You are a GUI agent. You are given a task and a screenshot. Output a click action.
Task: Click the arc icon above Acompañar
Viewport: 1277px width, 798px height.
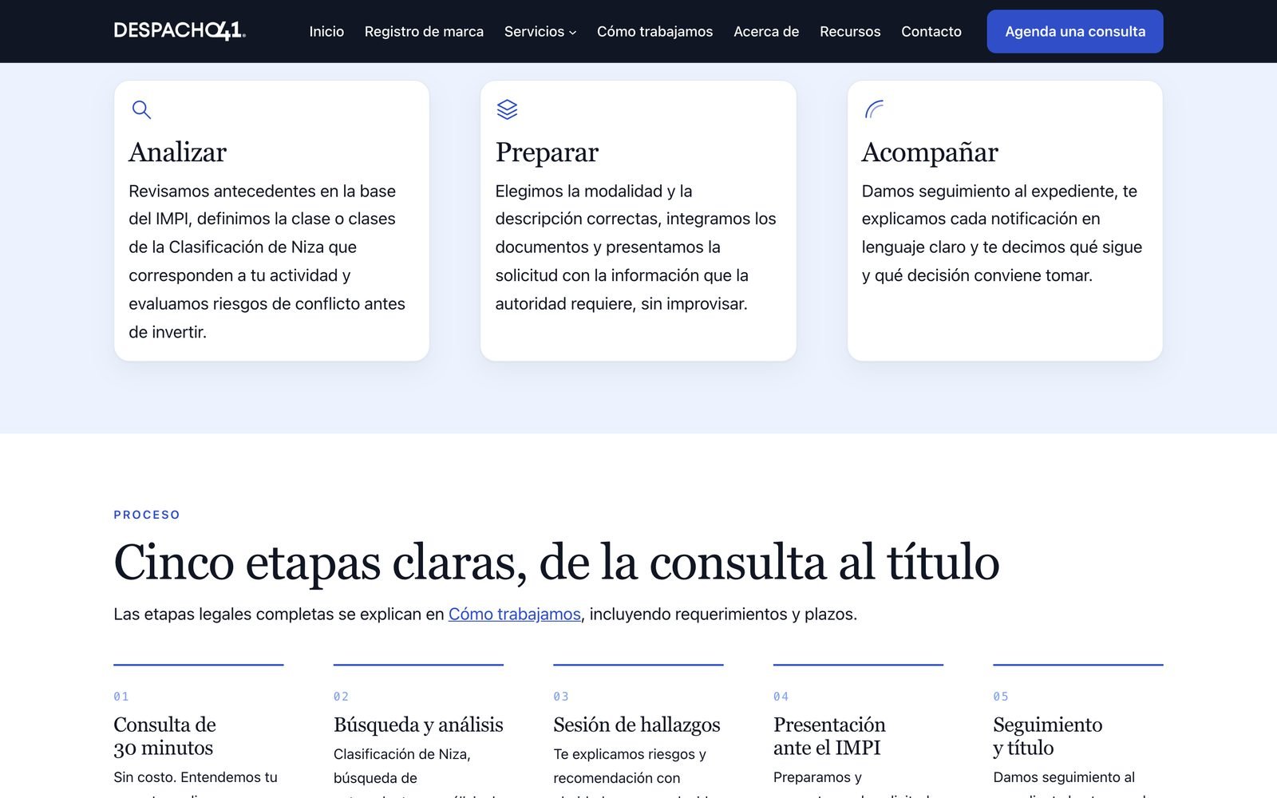874,109
